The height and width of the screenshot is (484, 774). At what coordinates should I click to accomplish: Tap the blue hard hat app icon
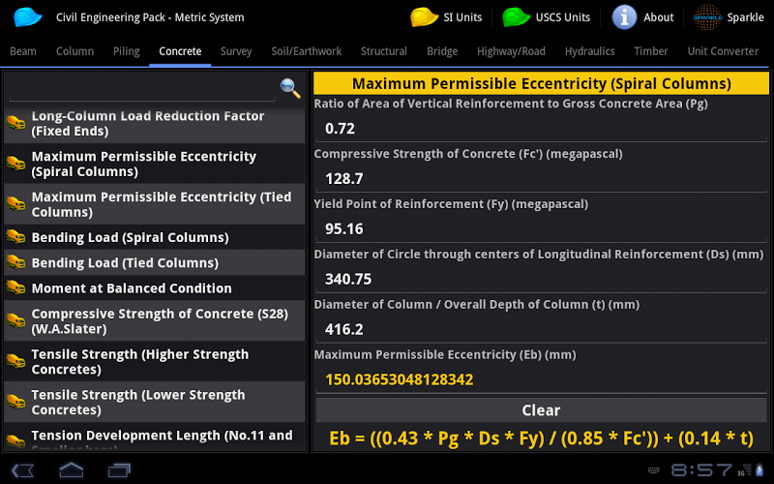coord(29,17)
